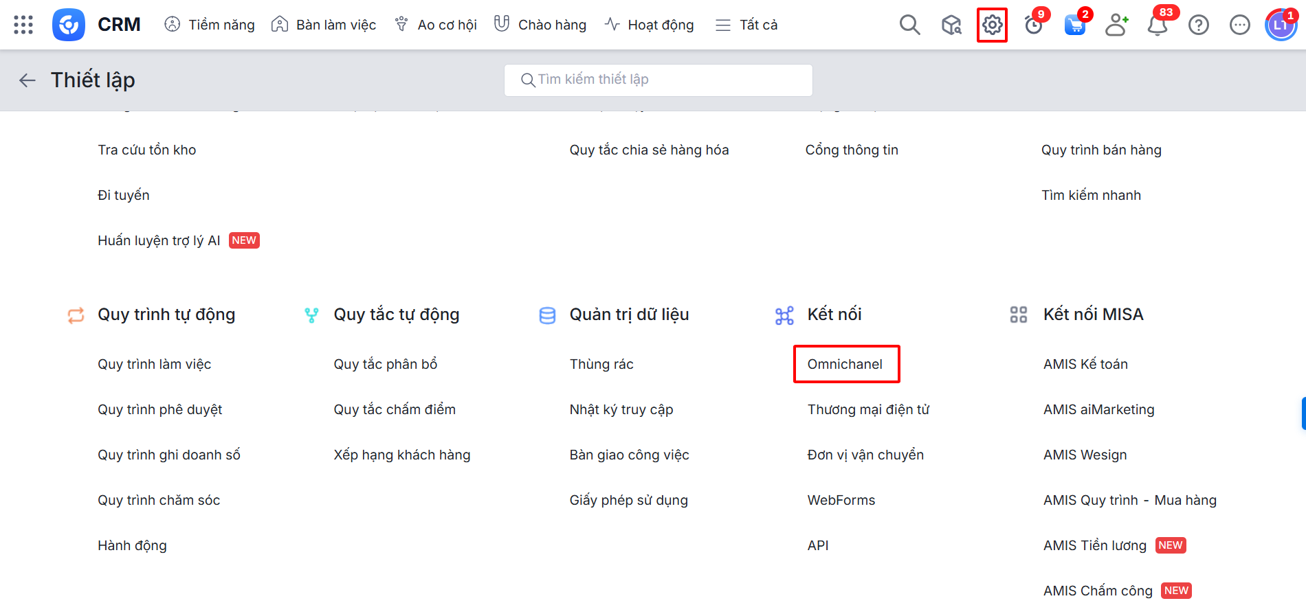Open the Quy tắc phân bổ setting
This screenshot has height=614, width=1306.
click(385, 364)
